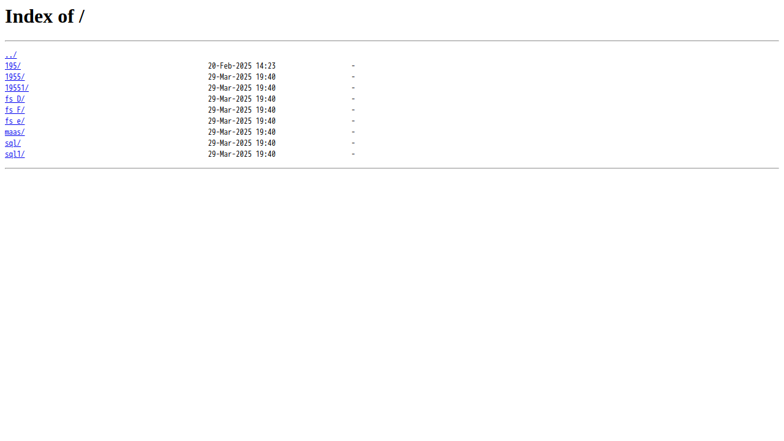Browse into the fs_F/ directory
This screenshot has width=784, height=441.
tap(15, 110)
